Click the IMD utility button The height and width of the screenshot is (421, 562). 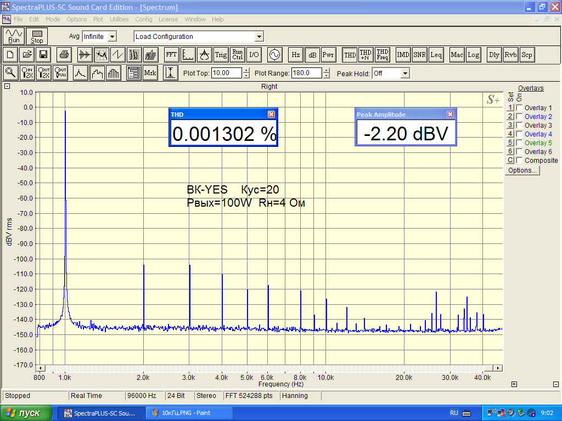click(403, 55)
